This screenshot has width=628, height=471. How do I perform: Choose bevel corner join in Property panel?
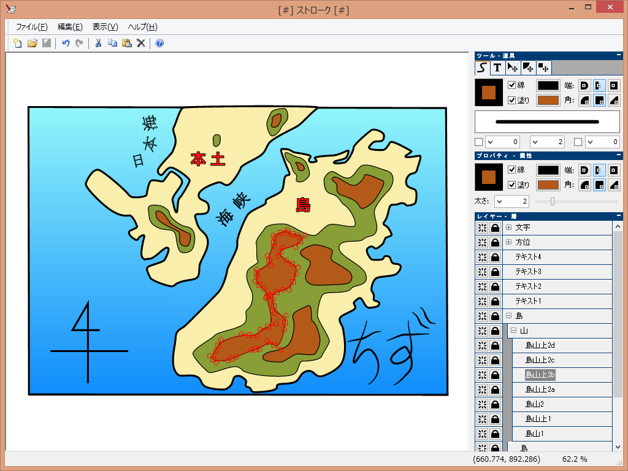tap(614, 185)
